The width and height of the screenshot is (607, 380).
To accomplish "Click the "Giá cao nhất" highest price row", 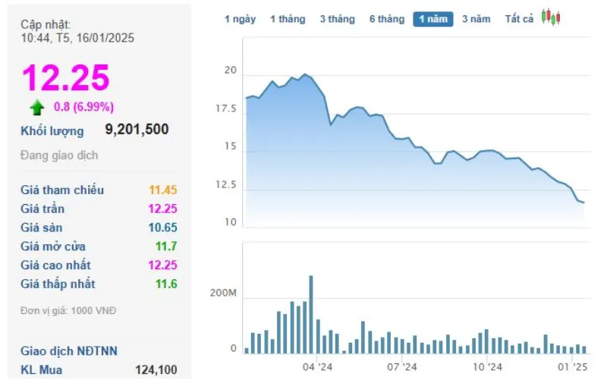I will [x=55, y=265].
